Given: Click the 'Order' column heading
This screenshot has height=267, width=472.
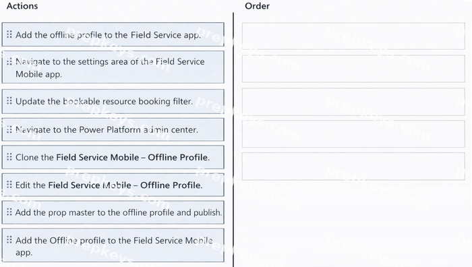Looking at the screenshot, I should pos(257,6).
